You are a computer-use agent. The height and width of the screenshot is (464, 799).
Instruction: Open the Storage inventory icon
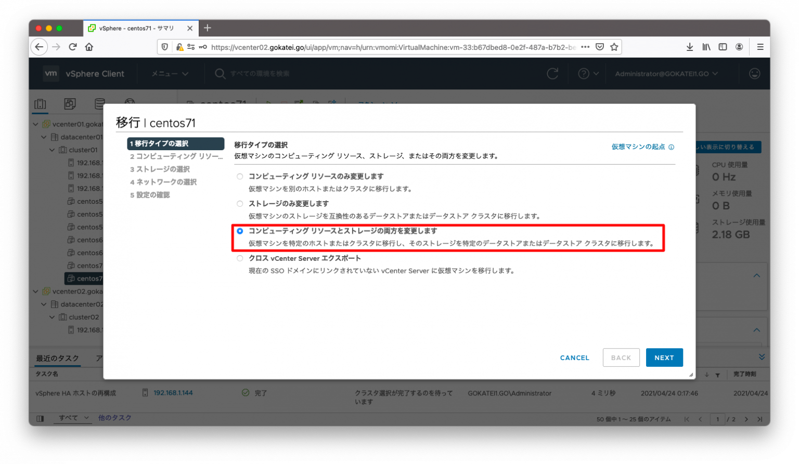point(99,103)
